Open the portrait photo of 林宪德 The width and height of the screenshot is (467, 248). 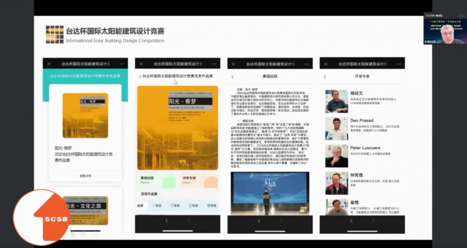337,184
